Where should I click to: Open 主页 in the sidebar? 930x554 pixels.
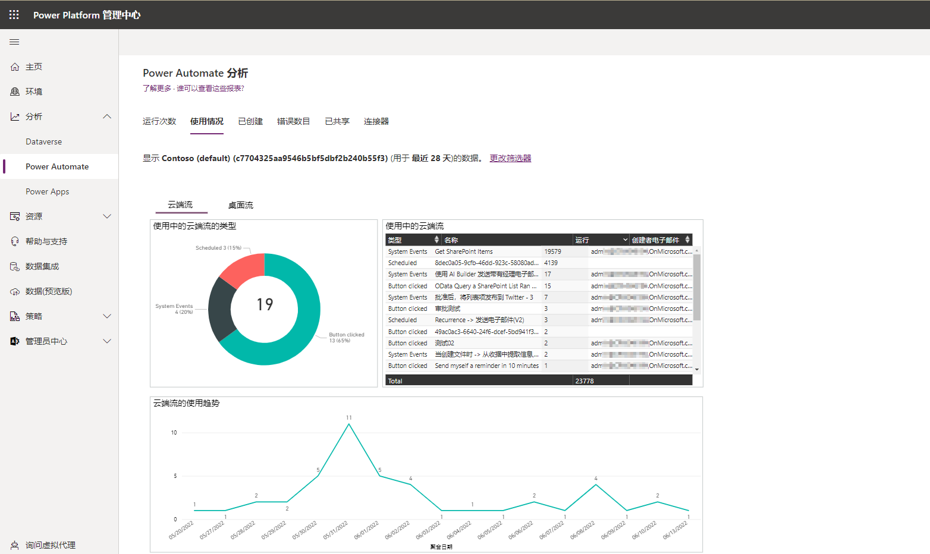34,67
